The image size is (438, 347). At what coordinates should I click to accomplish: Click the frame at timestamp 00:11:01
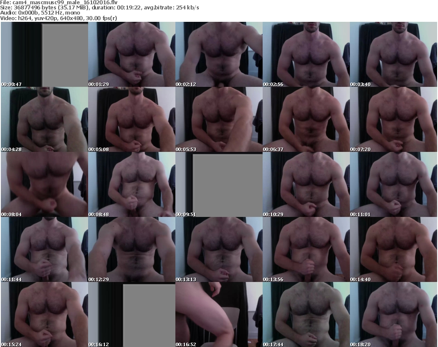click(394, 185)
